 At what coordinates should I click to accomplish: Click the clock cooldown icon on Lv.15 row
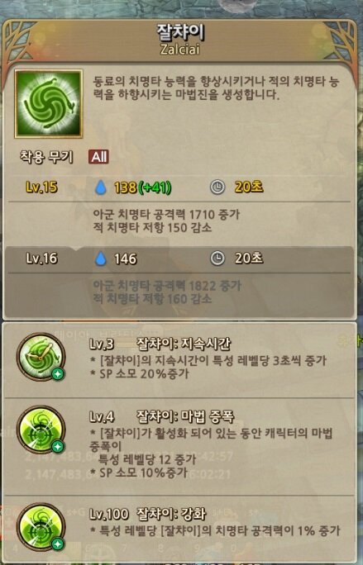click(x=217, y=188)
